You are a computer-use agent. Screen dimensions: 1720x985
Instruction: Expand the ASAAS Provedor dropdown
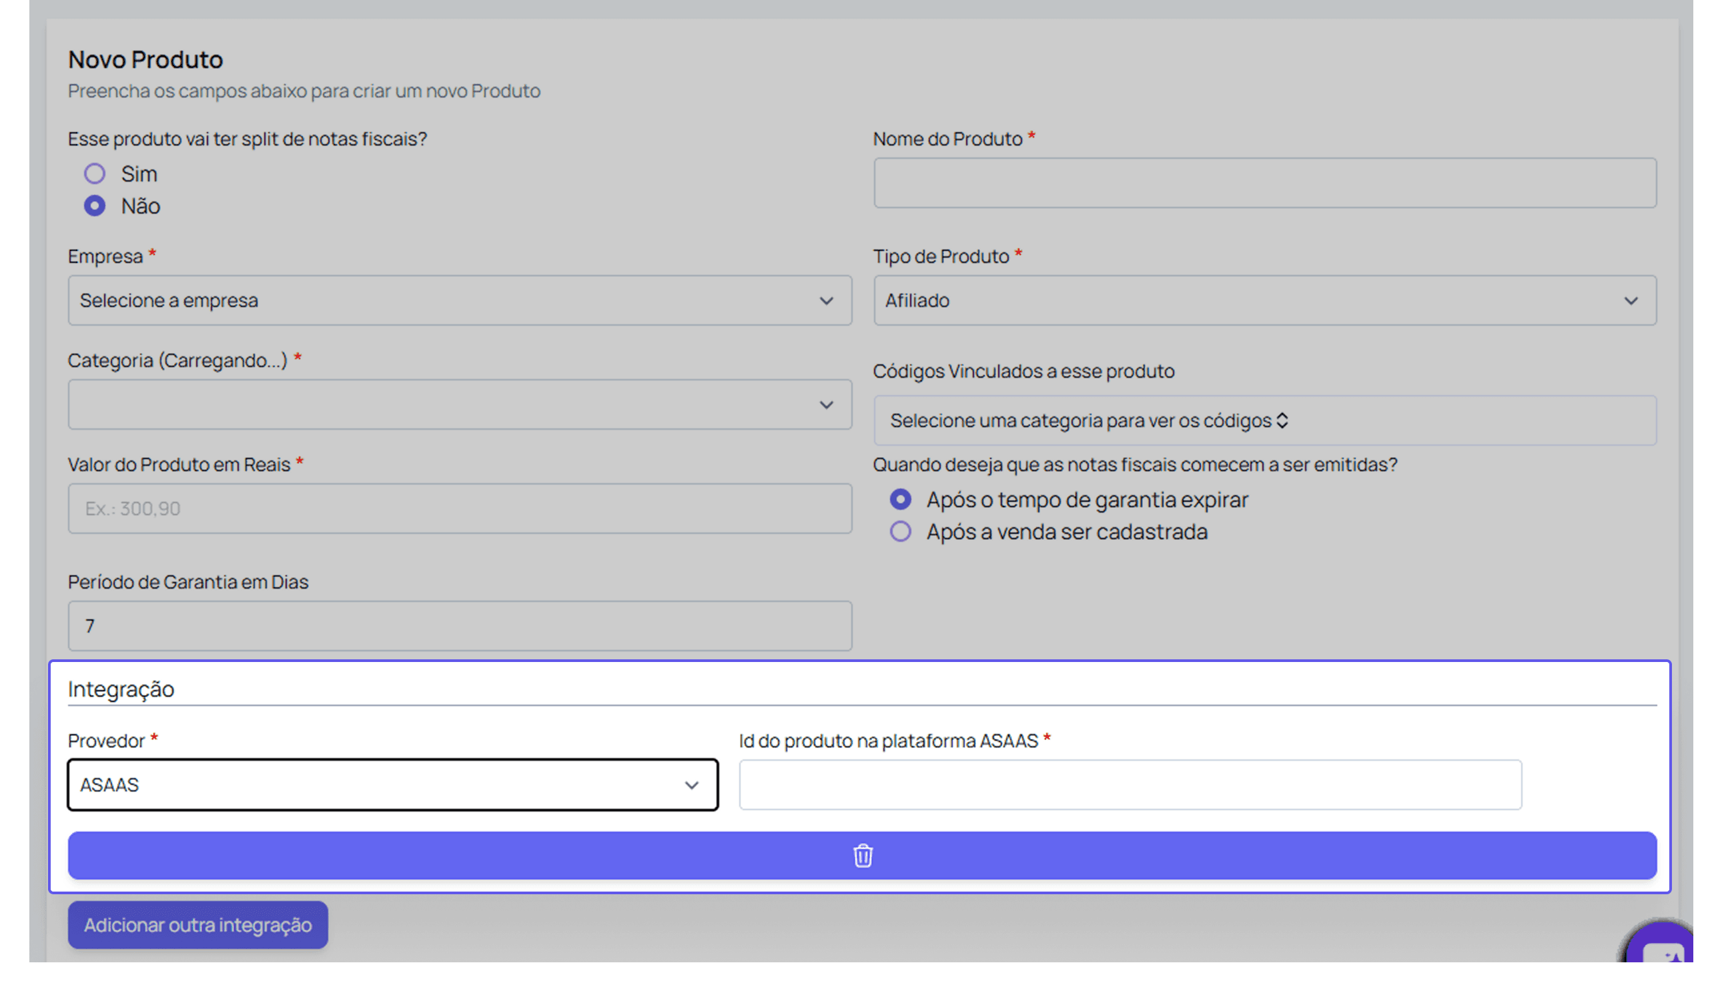(x=379, y=785)
